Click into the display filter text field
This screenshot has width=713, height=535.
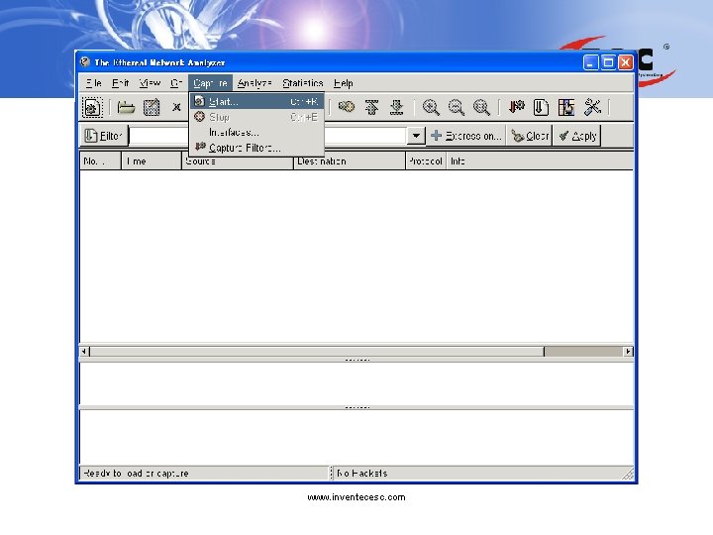tap(267, 136)
